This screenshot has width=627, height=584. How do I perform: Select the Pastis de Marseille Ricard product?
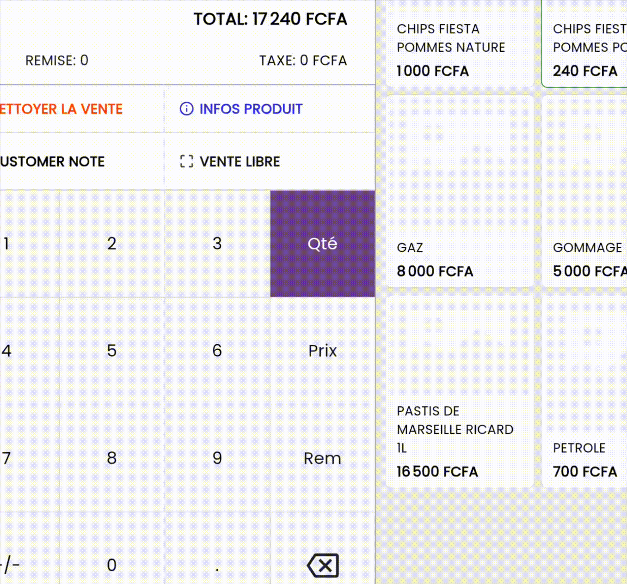coord(459,392)
